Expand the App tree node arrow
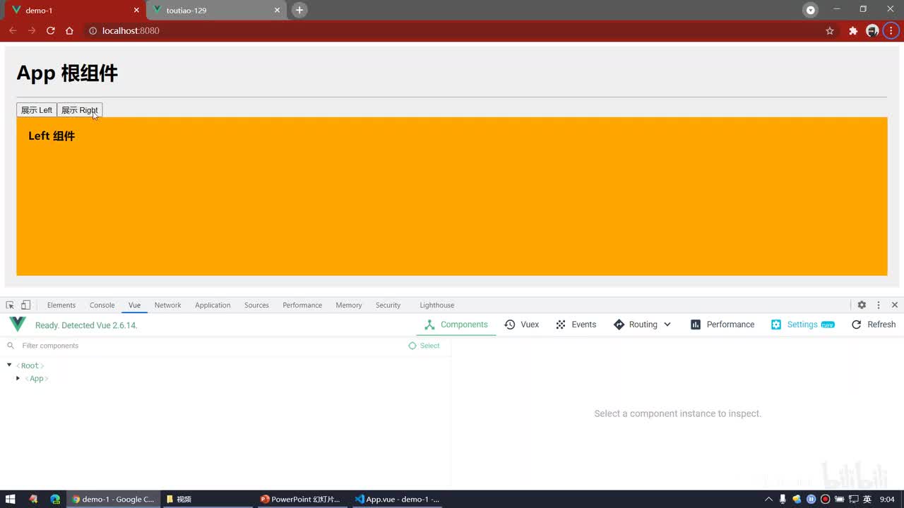904x508 pixels. 18,379
